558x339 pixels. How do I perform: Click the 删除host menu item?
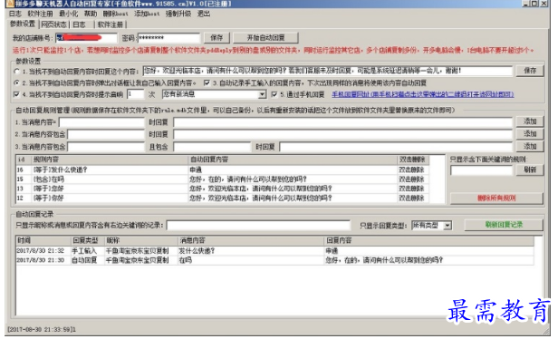pyautogui.click(x=115, y=14)
